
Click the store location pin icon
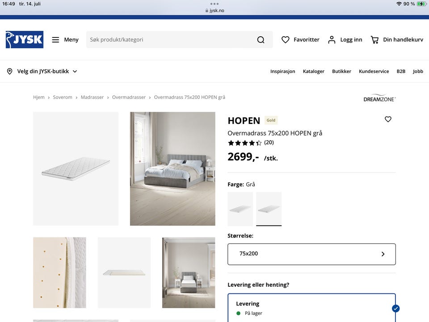(x=9, y=72)
